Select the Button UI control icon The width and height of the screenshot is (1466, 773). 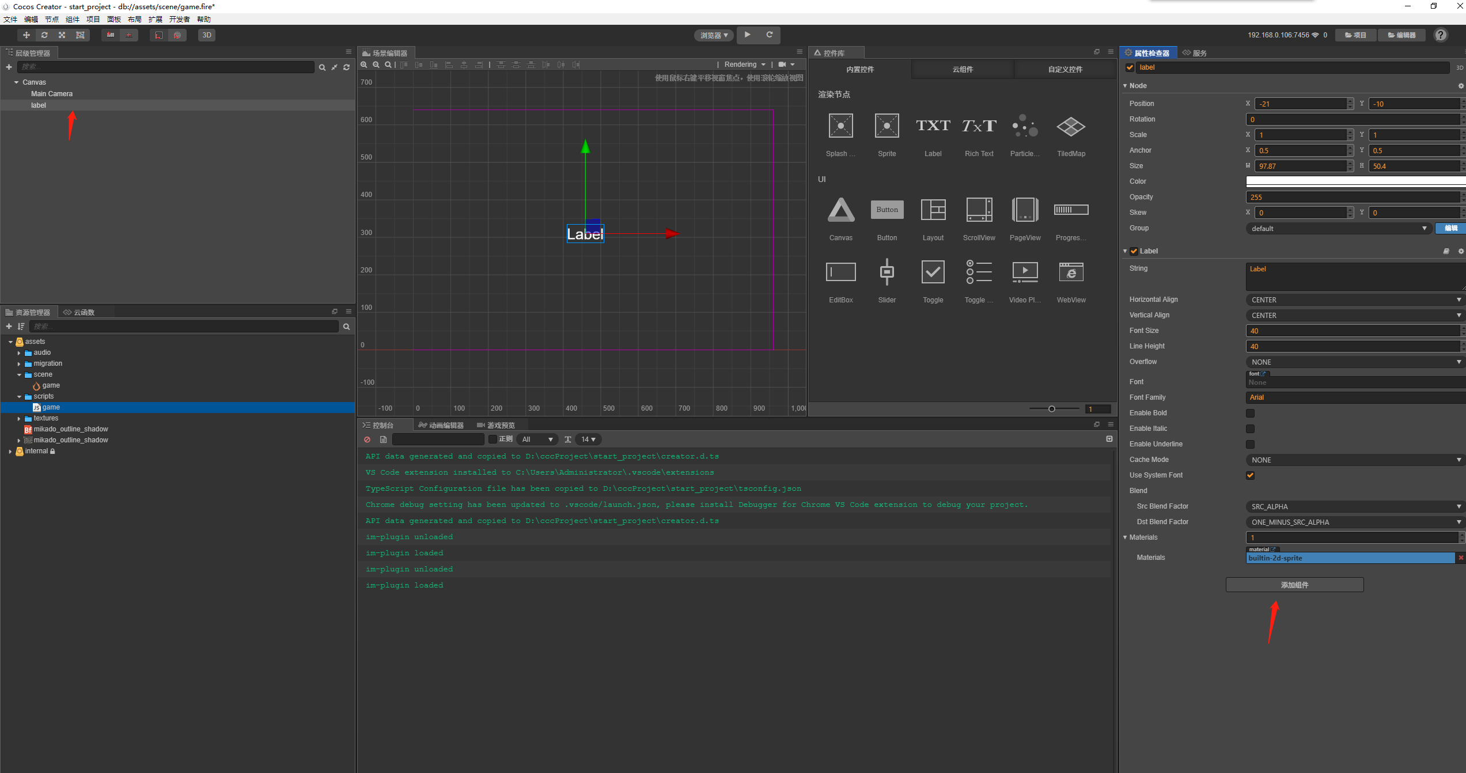point(886,210)
